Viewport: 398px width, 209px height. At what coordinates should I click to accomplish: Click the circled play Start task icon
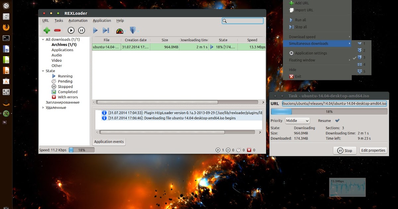71,31
